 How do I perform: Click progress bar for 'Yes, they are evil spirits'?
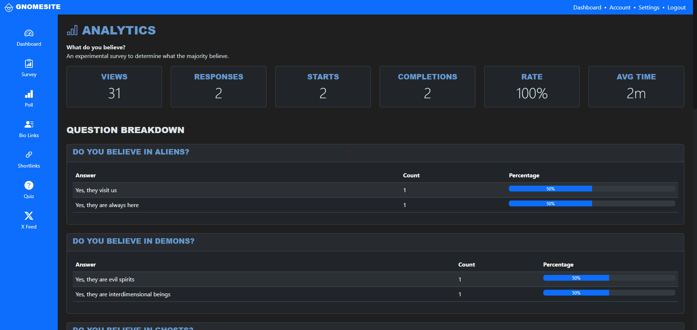pos(609,278)
